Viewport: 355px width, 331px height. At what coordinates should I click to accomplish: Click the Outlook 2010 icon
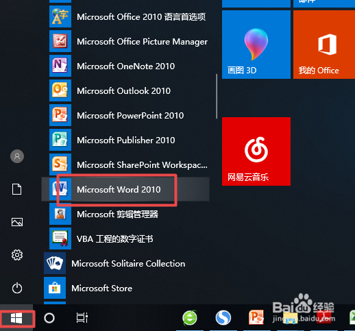click(60, 90)
